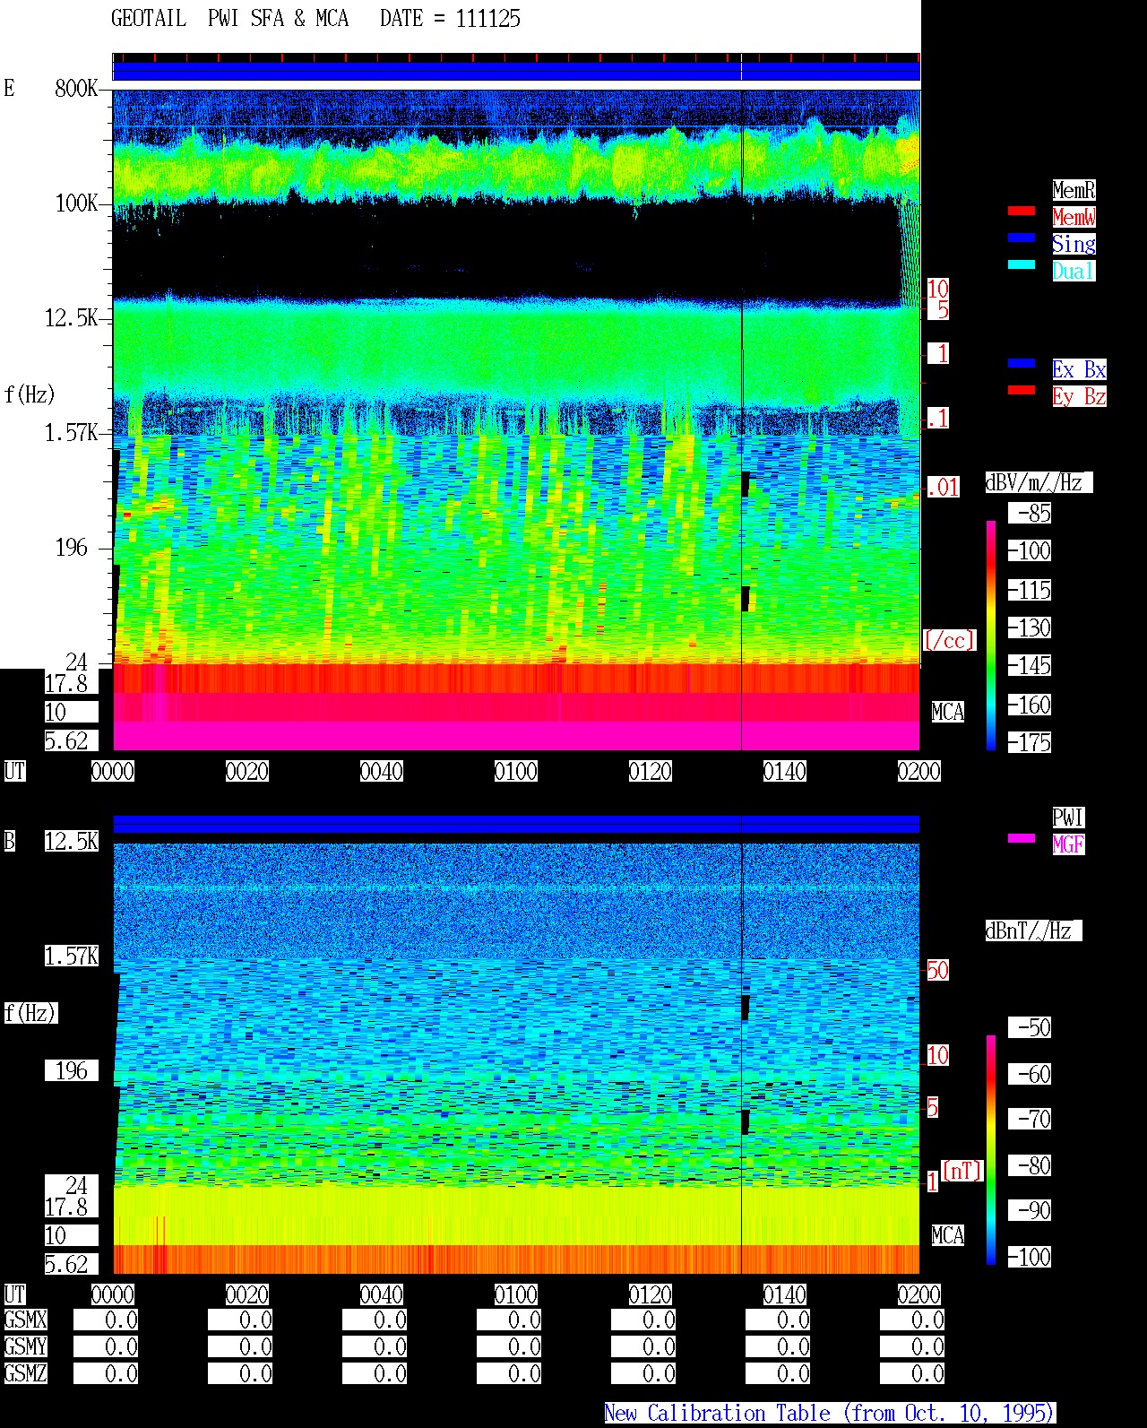Click the 0200 time label under B panel
1147x1428 pixels.
click(x=919, y=1294)
